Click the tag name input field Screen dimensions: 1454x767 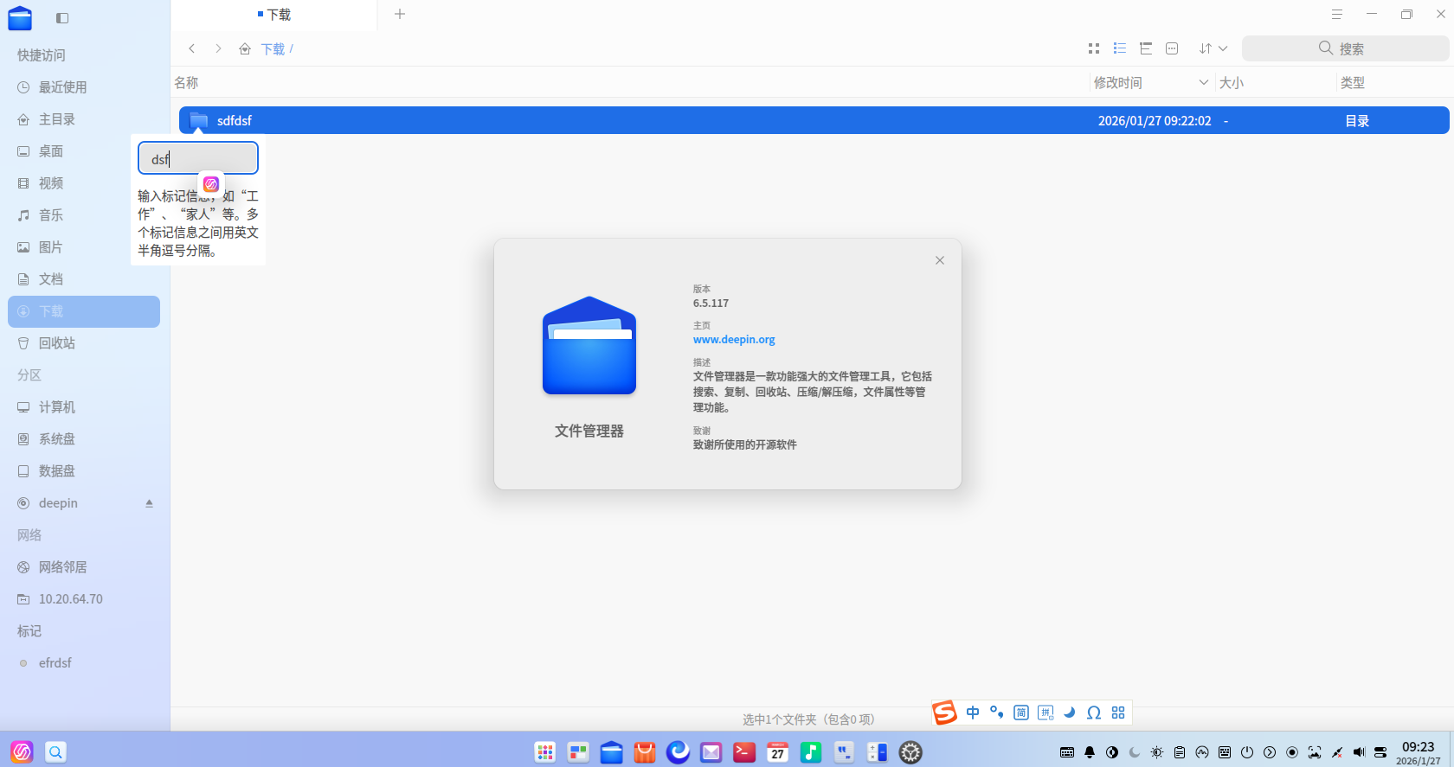[198, 159]
